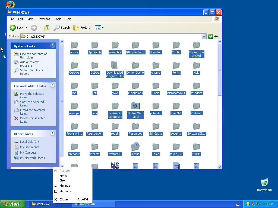Image resolution: width=278 pixels, height=208 pixels.
Task: Select the Fonts folder icon
Action: click(176, 66)
